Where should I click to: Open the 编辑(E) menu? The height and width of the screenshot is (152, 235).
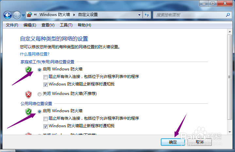30,25
